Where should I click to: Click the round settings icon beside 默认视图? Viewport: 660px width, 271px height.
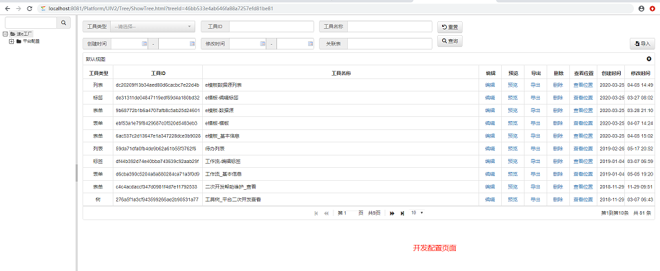pyautogui.click(x=648, y=59)
